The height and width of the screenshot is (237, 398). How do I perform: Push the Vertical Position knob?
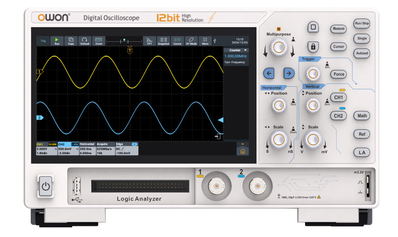point(313,105)
